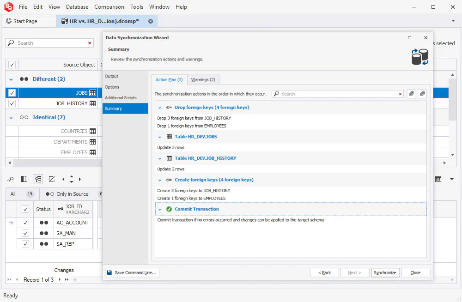Click the Save Command Line disk icon
The image size is (462, 302).
109,272
